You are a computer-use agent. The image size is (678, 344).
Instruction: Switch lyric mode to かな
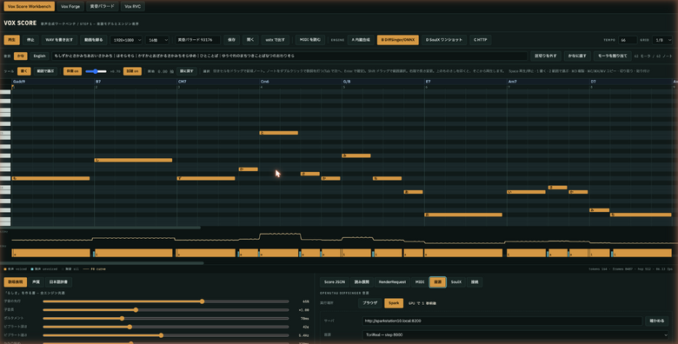20,56
